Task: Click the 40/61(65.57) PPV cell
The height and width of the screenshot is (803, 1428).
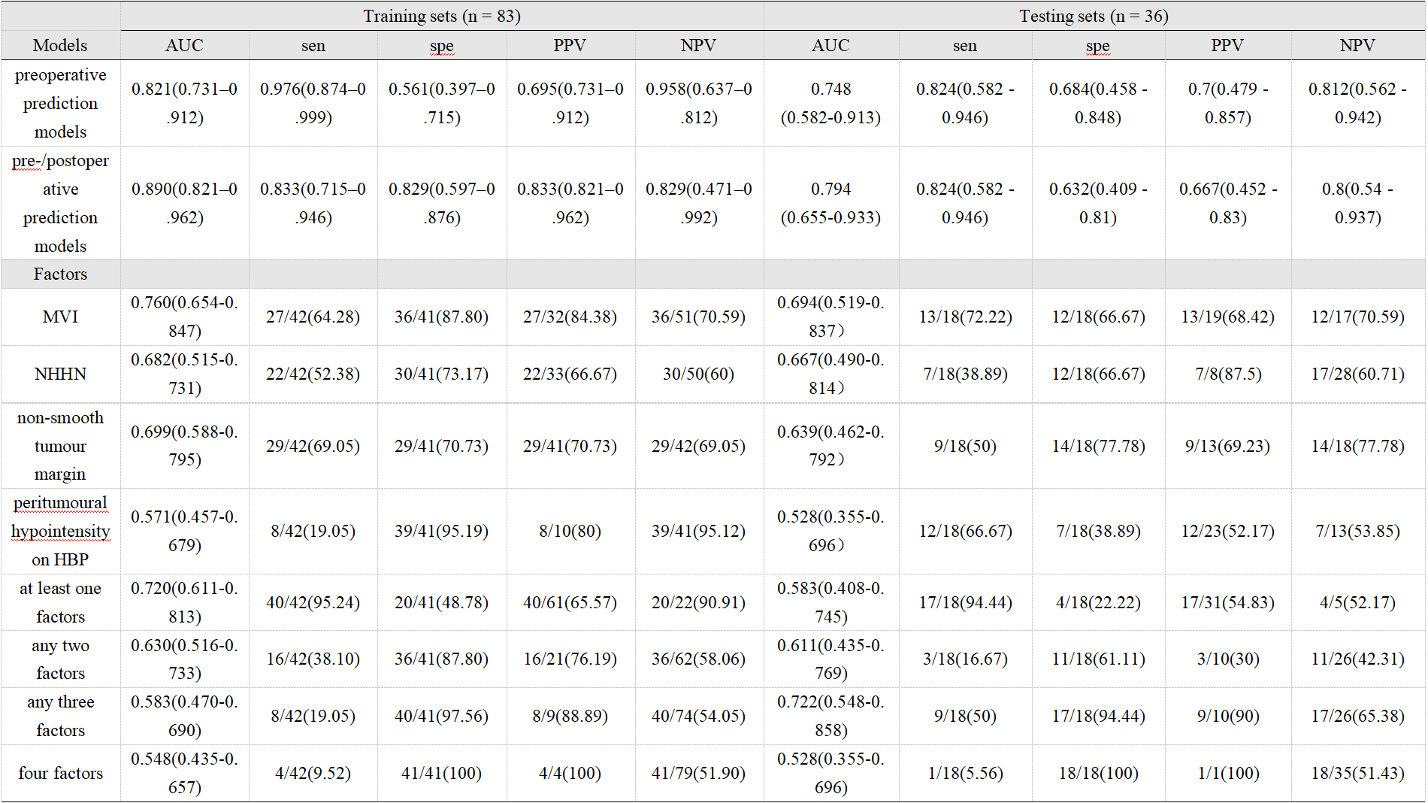Action: (x=570, y=602)
